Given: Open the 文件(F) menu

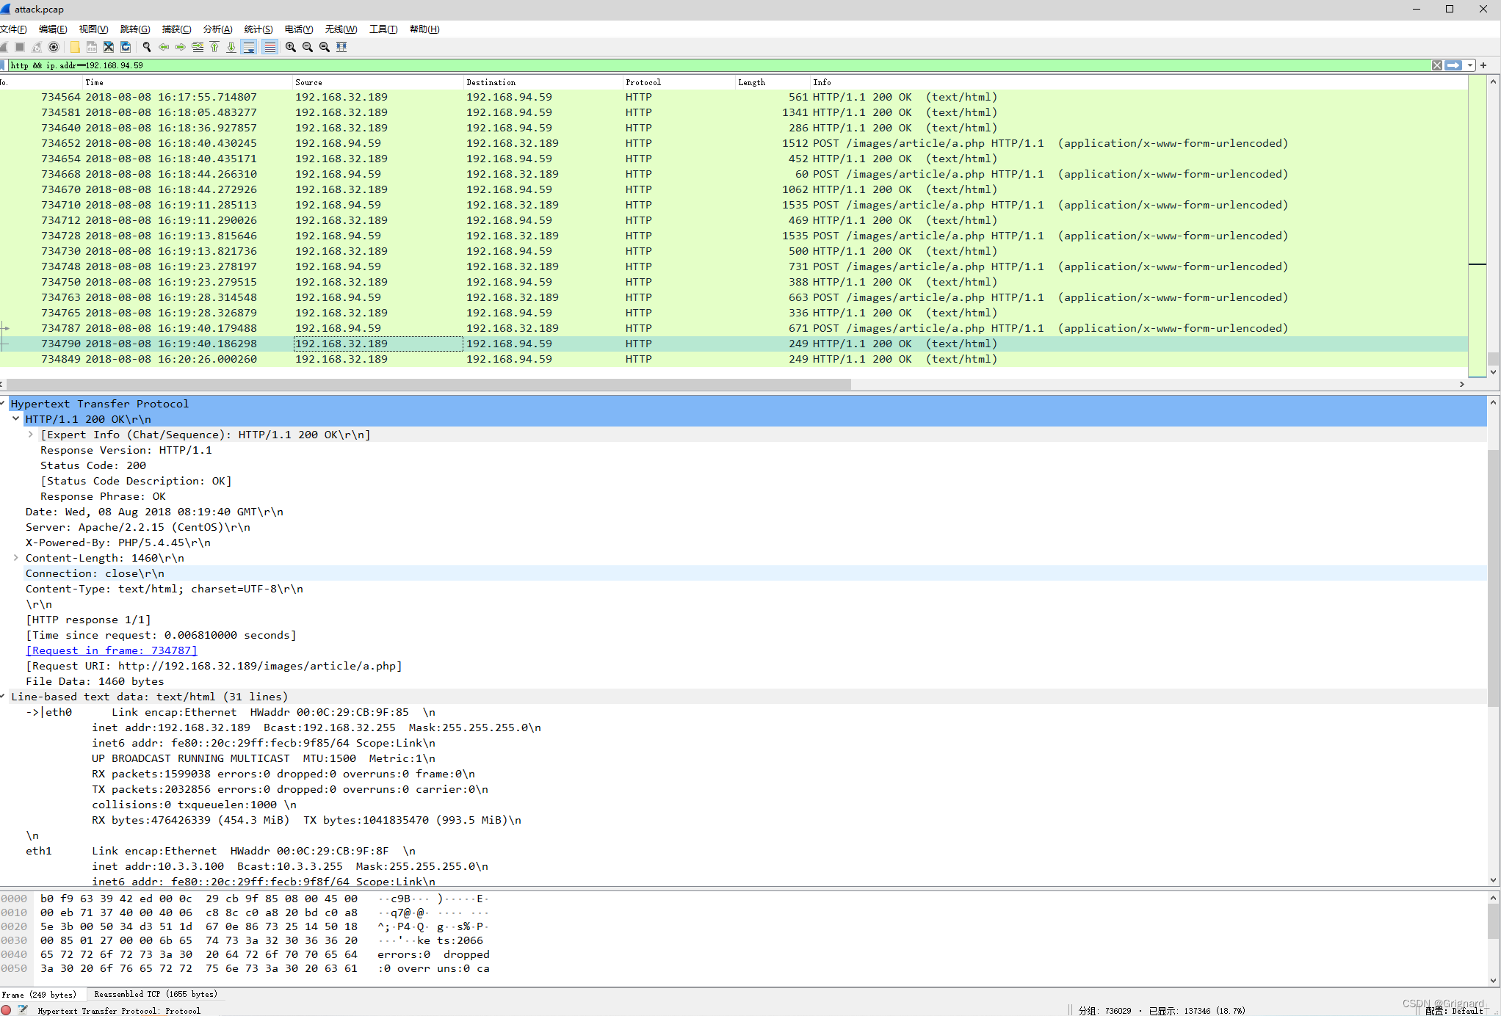Looking at the screenshot, I should (x=13, y=29).
